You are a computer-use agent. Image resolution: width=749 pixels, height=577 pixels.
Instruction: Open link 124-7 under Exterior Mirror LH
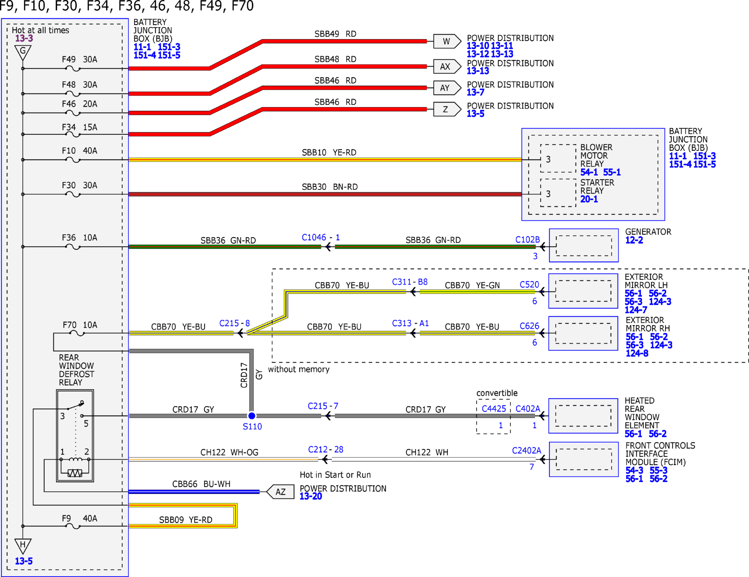636,310
